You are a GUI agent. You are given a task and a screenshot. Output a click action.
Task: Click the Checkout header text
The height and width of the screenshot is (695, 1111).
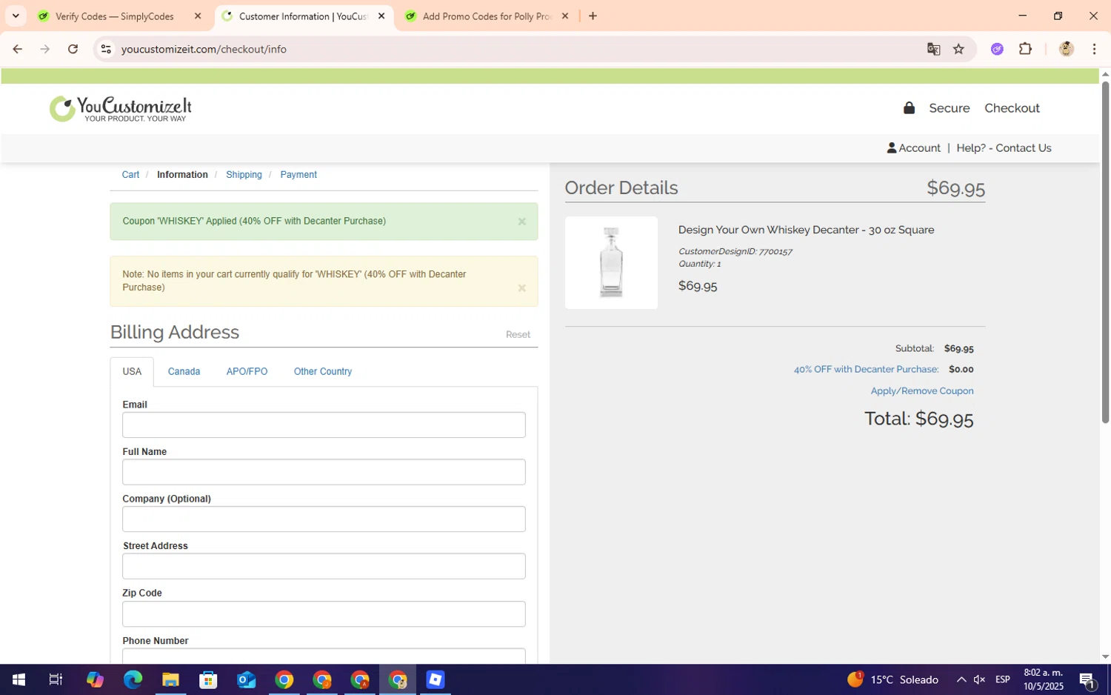click(x=1012, y=108)
